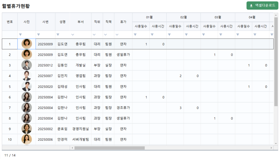
Task: Click filter icon under 02월 사용일수
Action: (169, 35)
